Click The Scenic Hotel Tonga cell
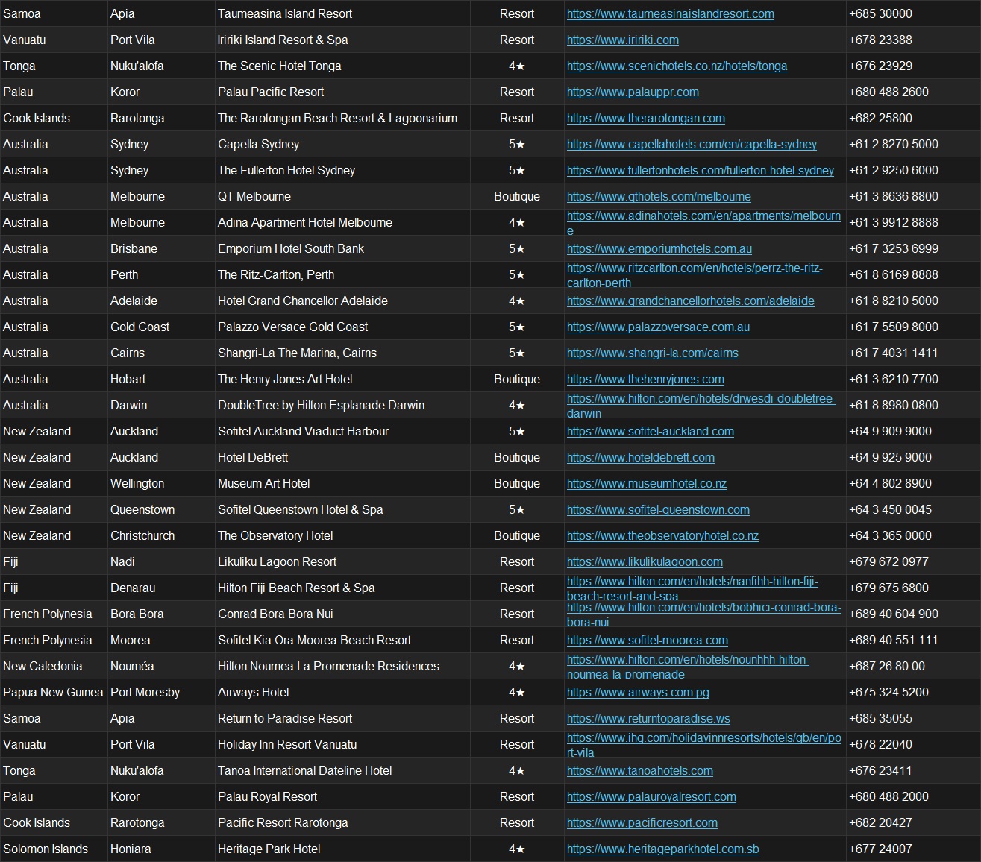The image size is (981, 862). [x=342, y=66]
